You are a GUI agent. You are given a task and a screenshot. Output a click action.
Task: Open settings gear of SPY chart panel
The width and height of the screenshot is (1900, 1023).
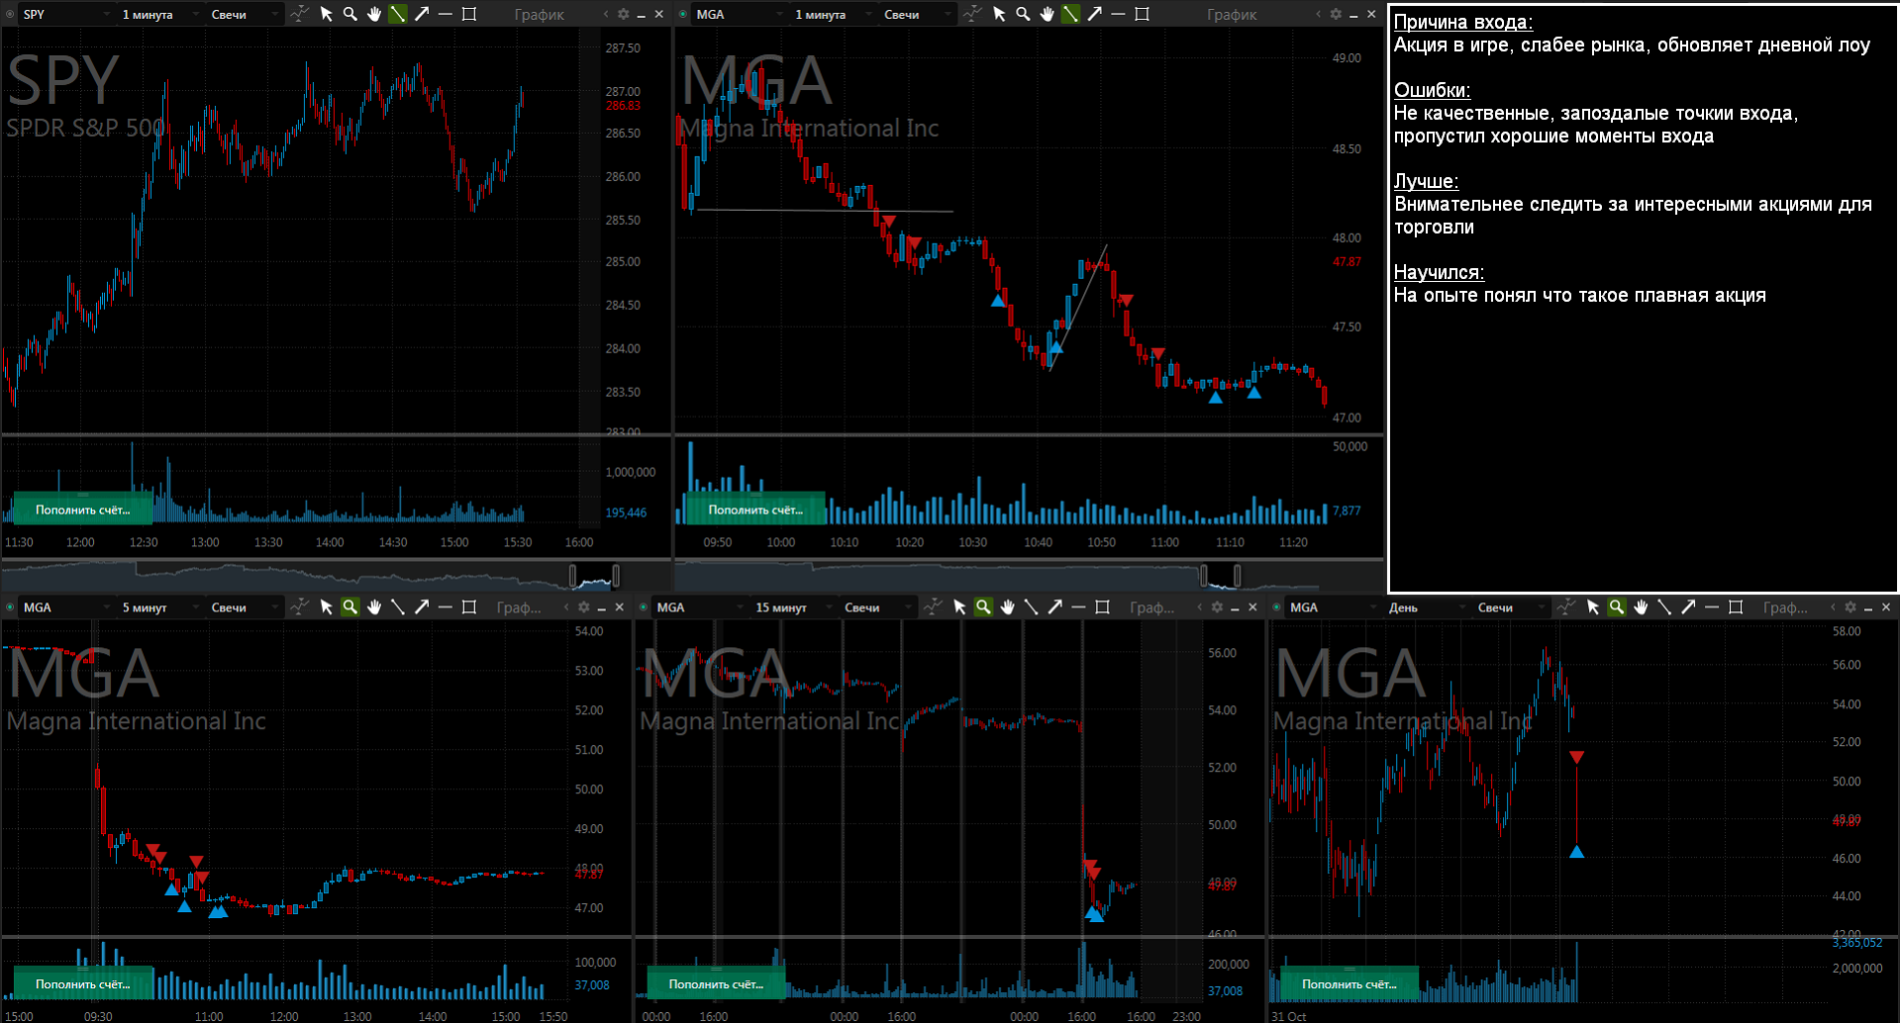(623, 14)
